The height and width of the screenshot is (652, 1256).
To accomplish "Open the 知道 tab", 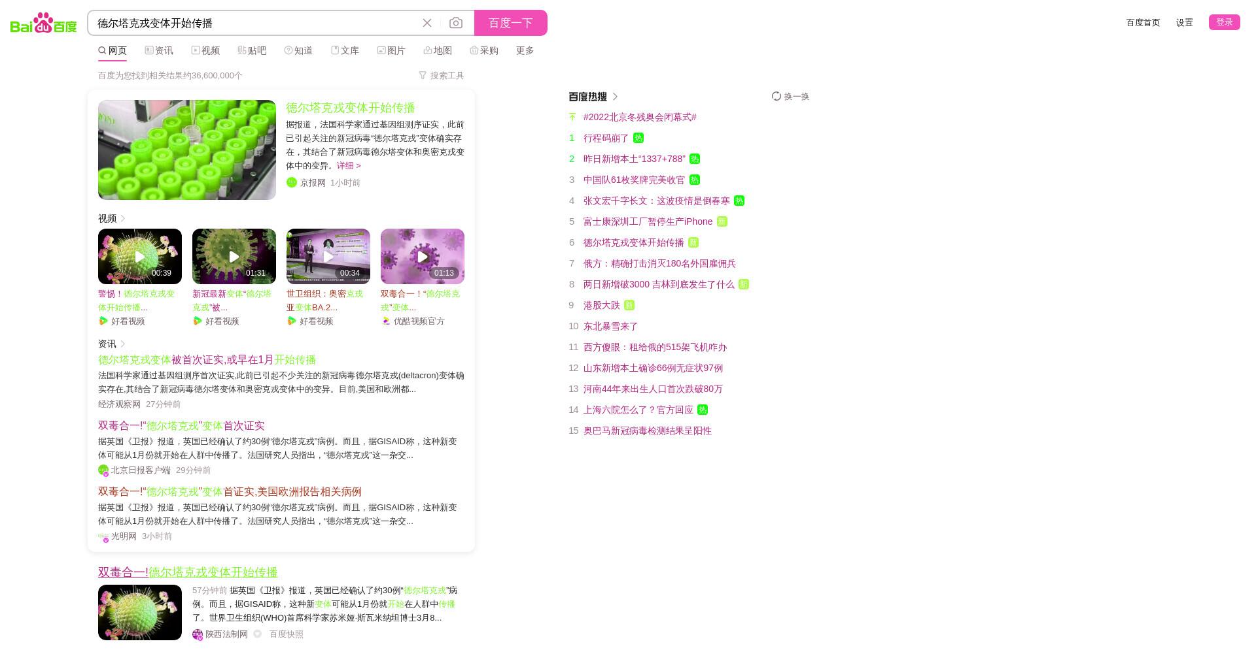I will point(298,50).
